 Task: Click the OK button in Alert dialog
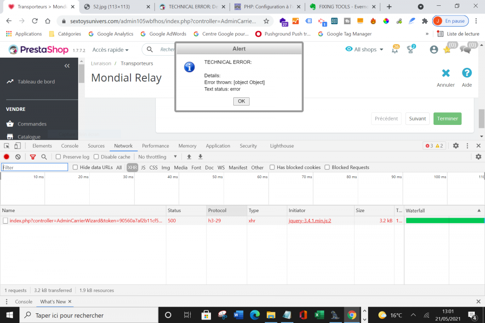coord(241,101)
